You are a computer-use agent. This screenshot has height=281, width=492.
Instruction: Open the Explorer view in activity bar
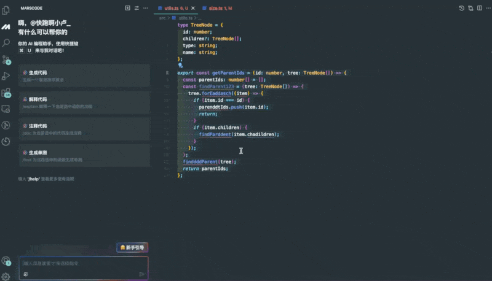[x=6, y=10]
